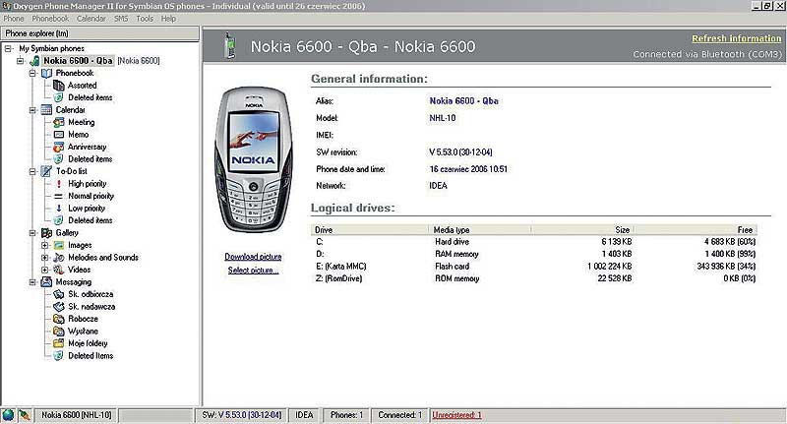Click the Free column header
This screenshot has height=424, width=787.
696,230
